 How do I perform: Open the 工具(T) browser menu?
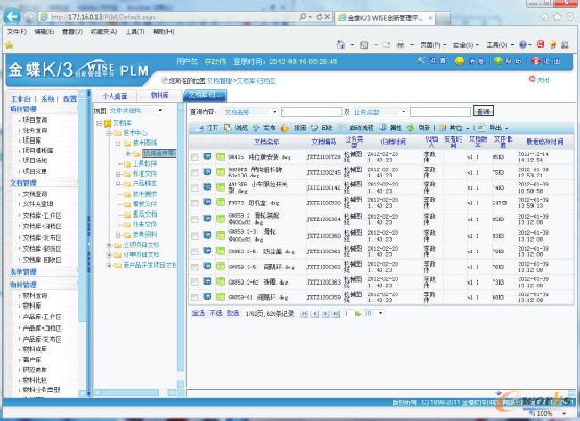click(x=135, y=31)
